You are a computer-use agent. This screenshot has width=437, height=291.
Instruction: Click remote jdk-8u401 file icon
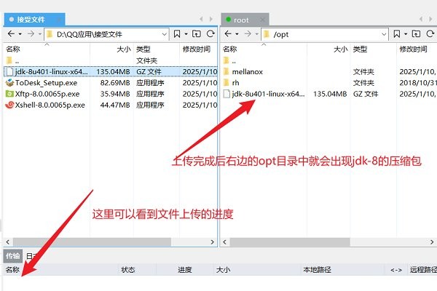[x=227, y=94]
